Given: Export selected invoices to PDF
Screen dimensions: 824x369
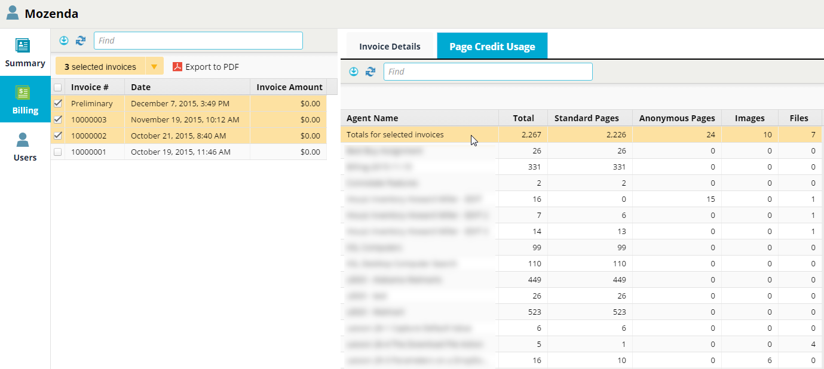Looking at the screenshot, I should tap(206, 67).
